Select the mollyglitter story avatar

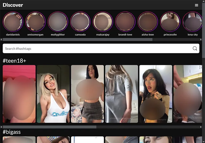[58, 22]
